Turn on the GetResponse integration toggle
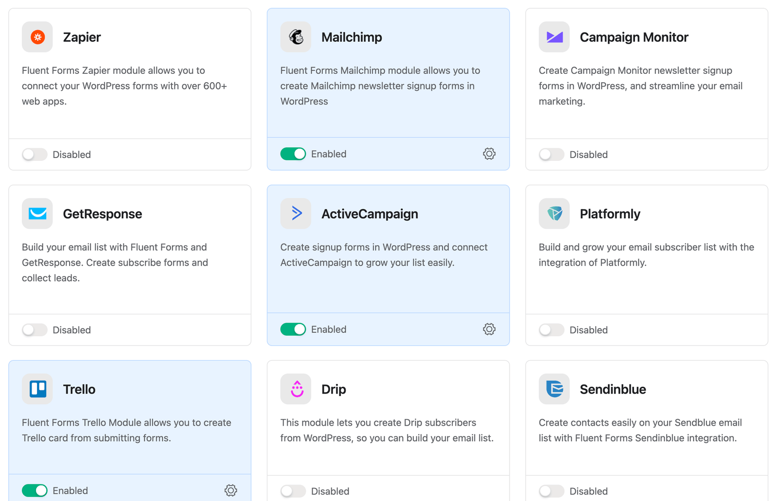 pos(35,330)
